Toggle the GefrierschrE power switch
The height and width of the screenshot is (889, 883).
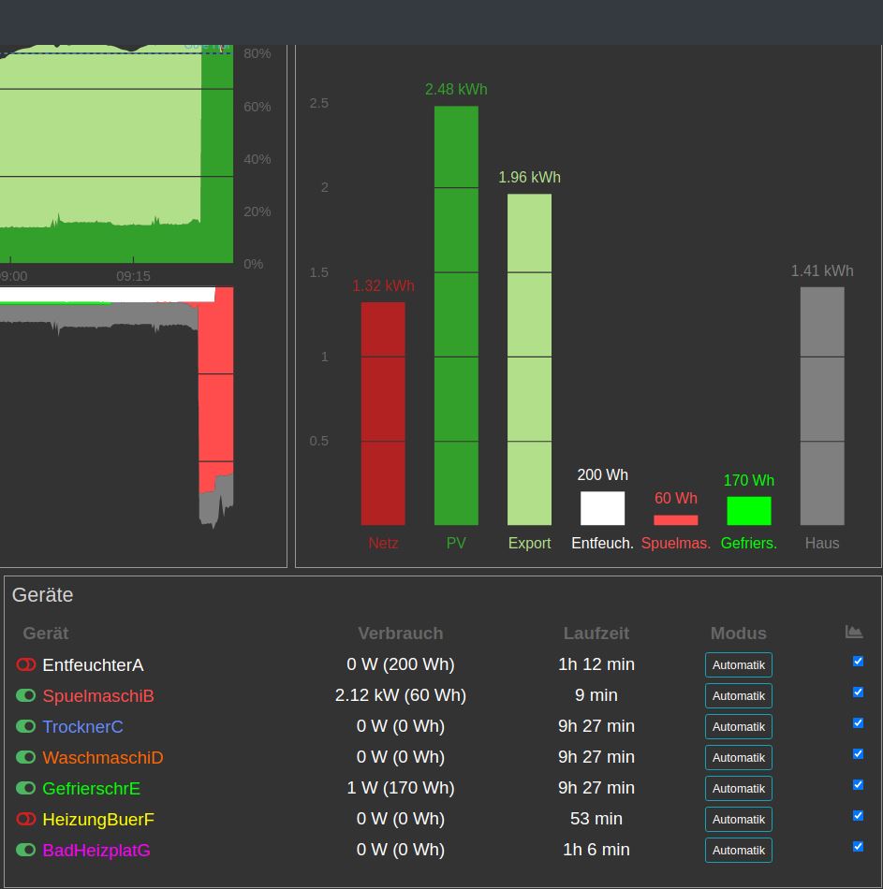(x=26, y=788)
